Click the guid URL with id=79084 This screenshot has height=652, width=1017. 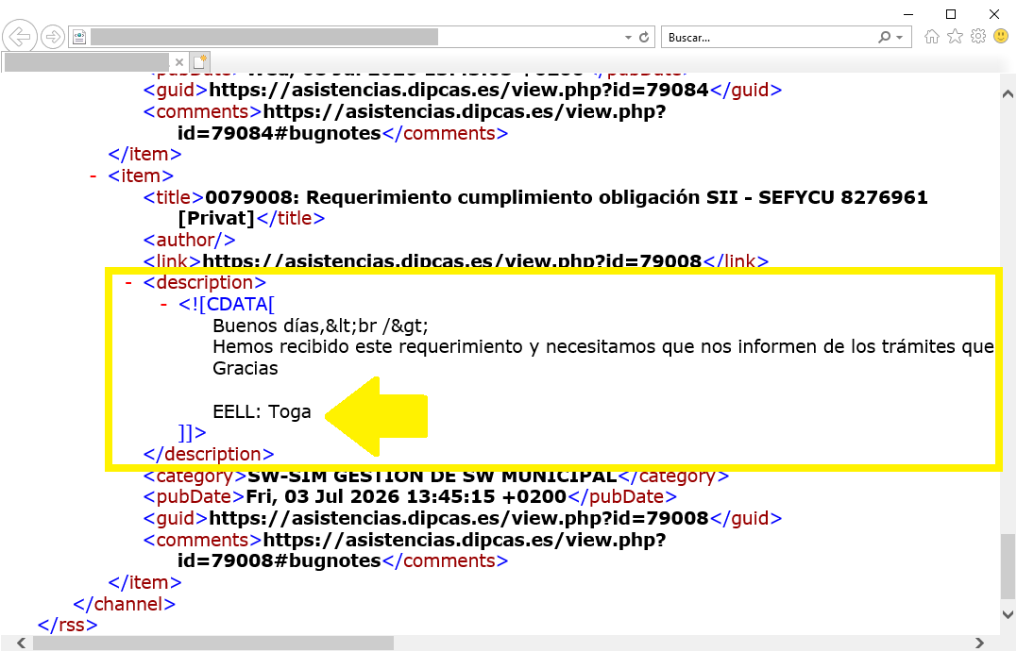[x=459, y=90]
